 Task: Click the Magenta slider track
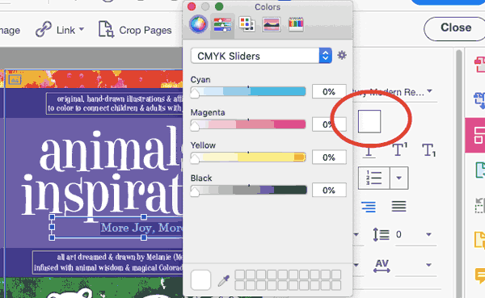point(248,124)
